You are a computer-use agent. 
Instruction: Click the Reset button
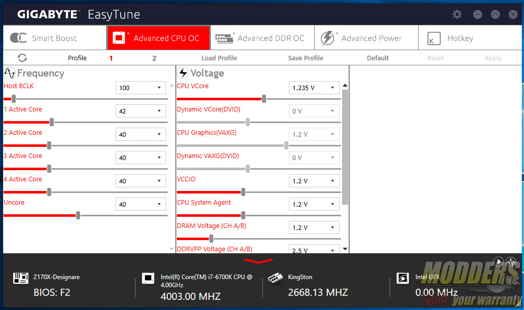(x=435, y=58)
